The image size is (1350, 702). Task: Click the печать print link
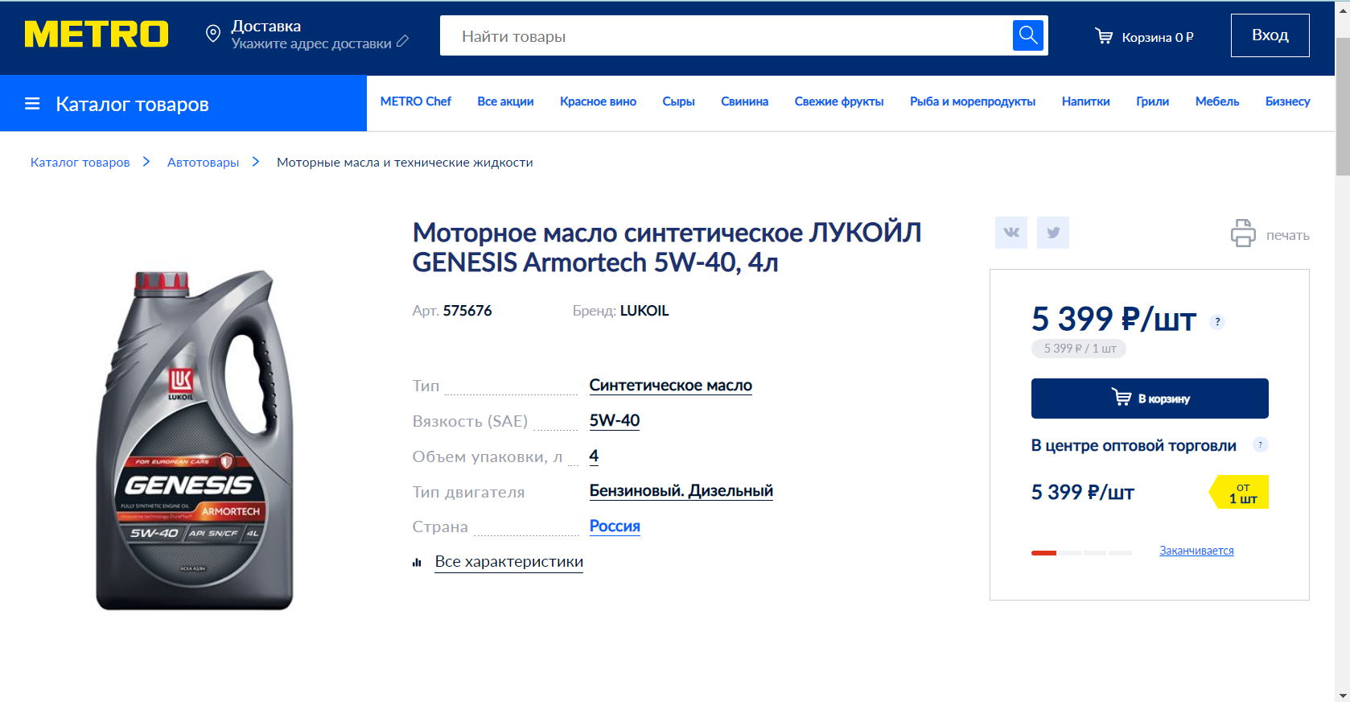(x=1287, y=235)
